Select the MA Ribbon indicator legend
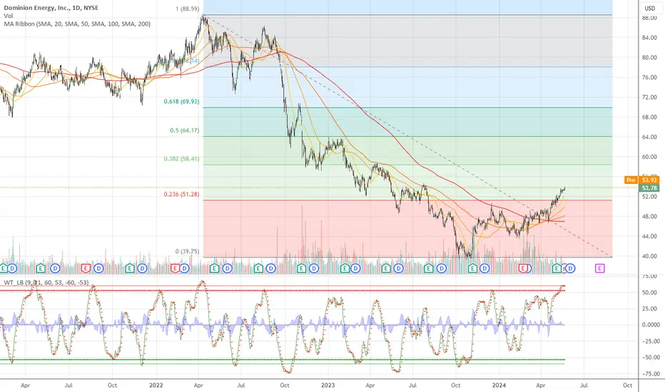Viewport: 665px width, 392px height. (x=77, y=24)
